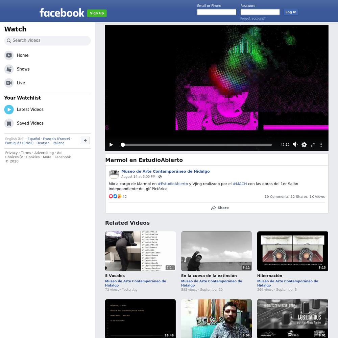Click the post date August 14
This screenshot has width=338, height=338.
[x=138, y=177]
